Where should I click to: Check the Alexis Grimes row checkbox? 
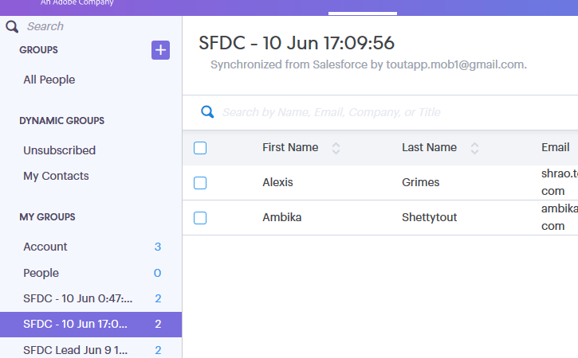(x=200, y=183)
